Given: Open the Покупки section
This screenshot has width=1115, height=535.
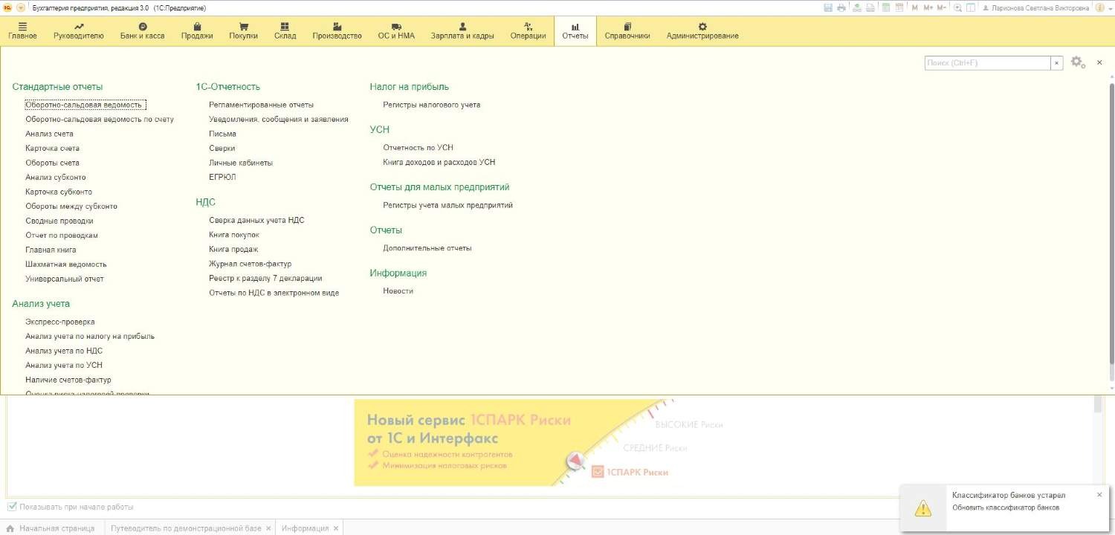Looking at the screenshot, I should click(244, 31).
